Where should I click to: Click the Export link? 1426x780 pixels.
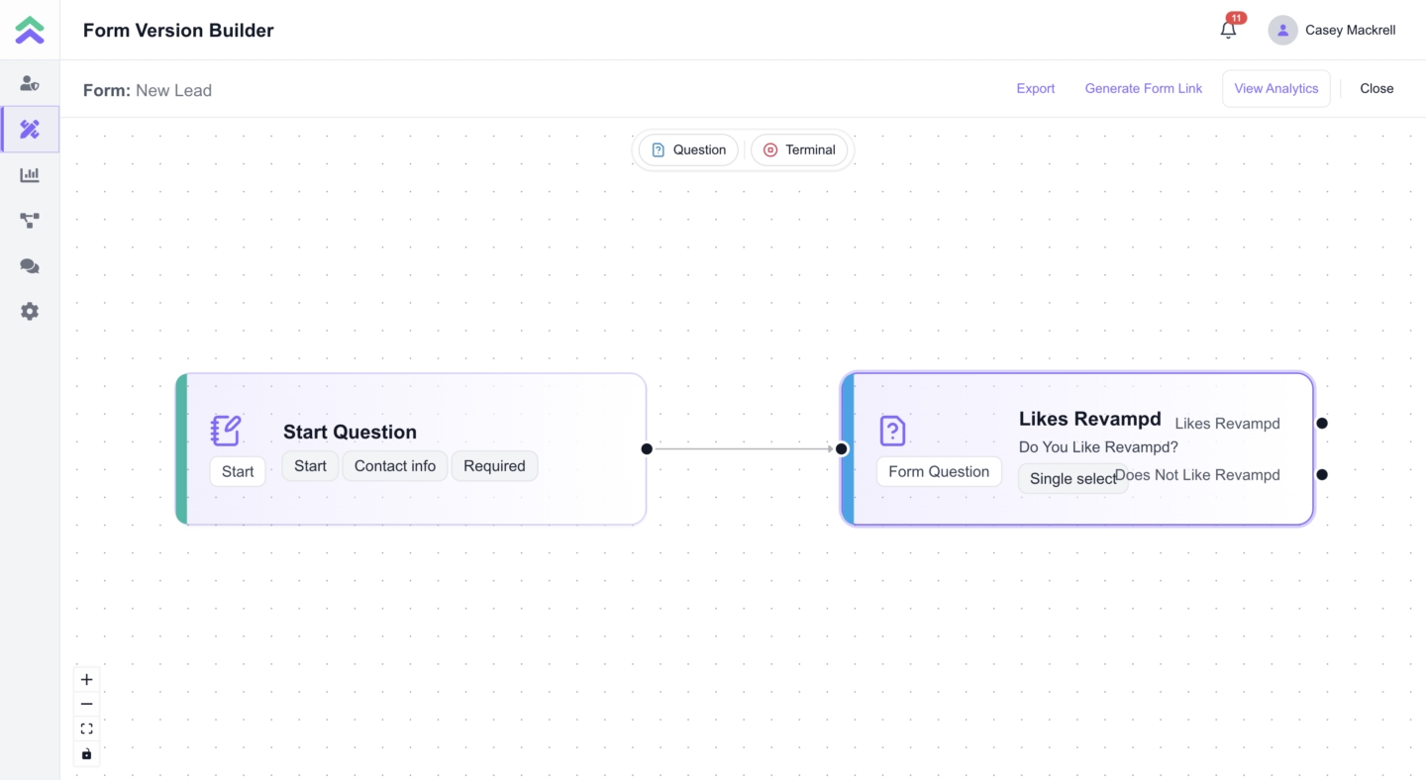(1035, 89)
